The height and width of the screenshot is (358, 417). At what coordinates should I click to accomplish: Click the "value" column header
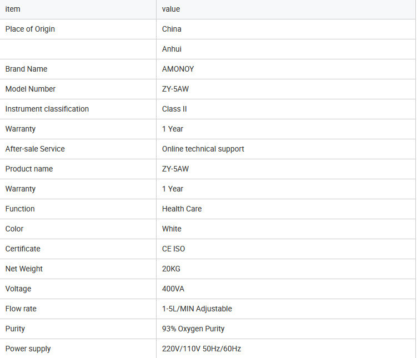171,9
